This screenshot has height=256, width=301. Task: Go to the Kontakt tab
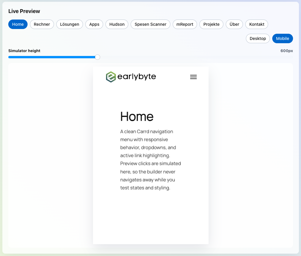pyautogui.click(x=257, y=24)
